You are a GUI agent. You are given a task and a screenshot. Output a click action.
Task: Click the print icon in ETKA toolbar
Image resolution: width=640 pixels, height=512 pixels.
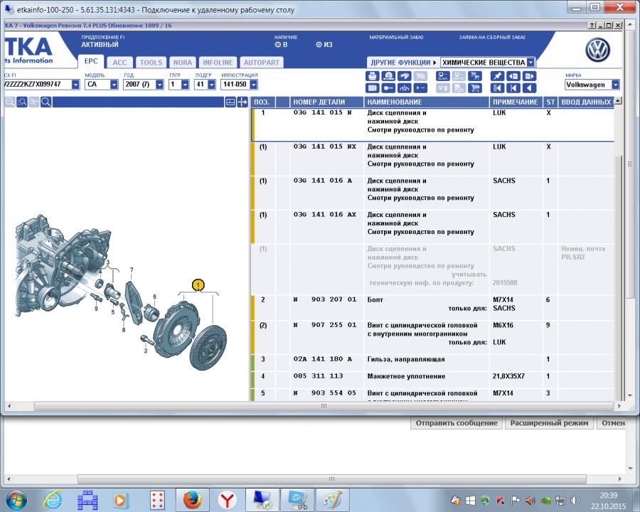pos(372,76)
